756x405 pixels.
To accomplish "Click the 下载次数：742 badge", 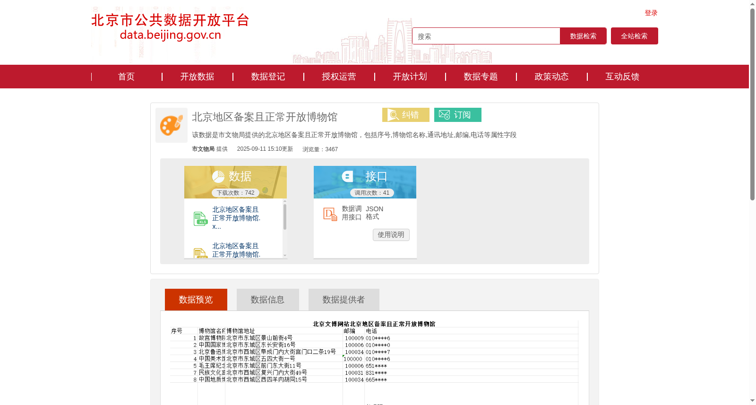I will click(235, 193).
